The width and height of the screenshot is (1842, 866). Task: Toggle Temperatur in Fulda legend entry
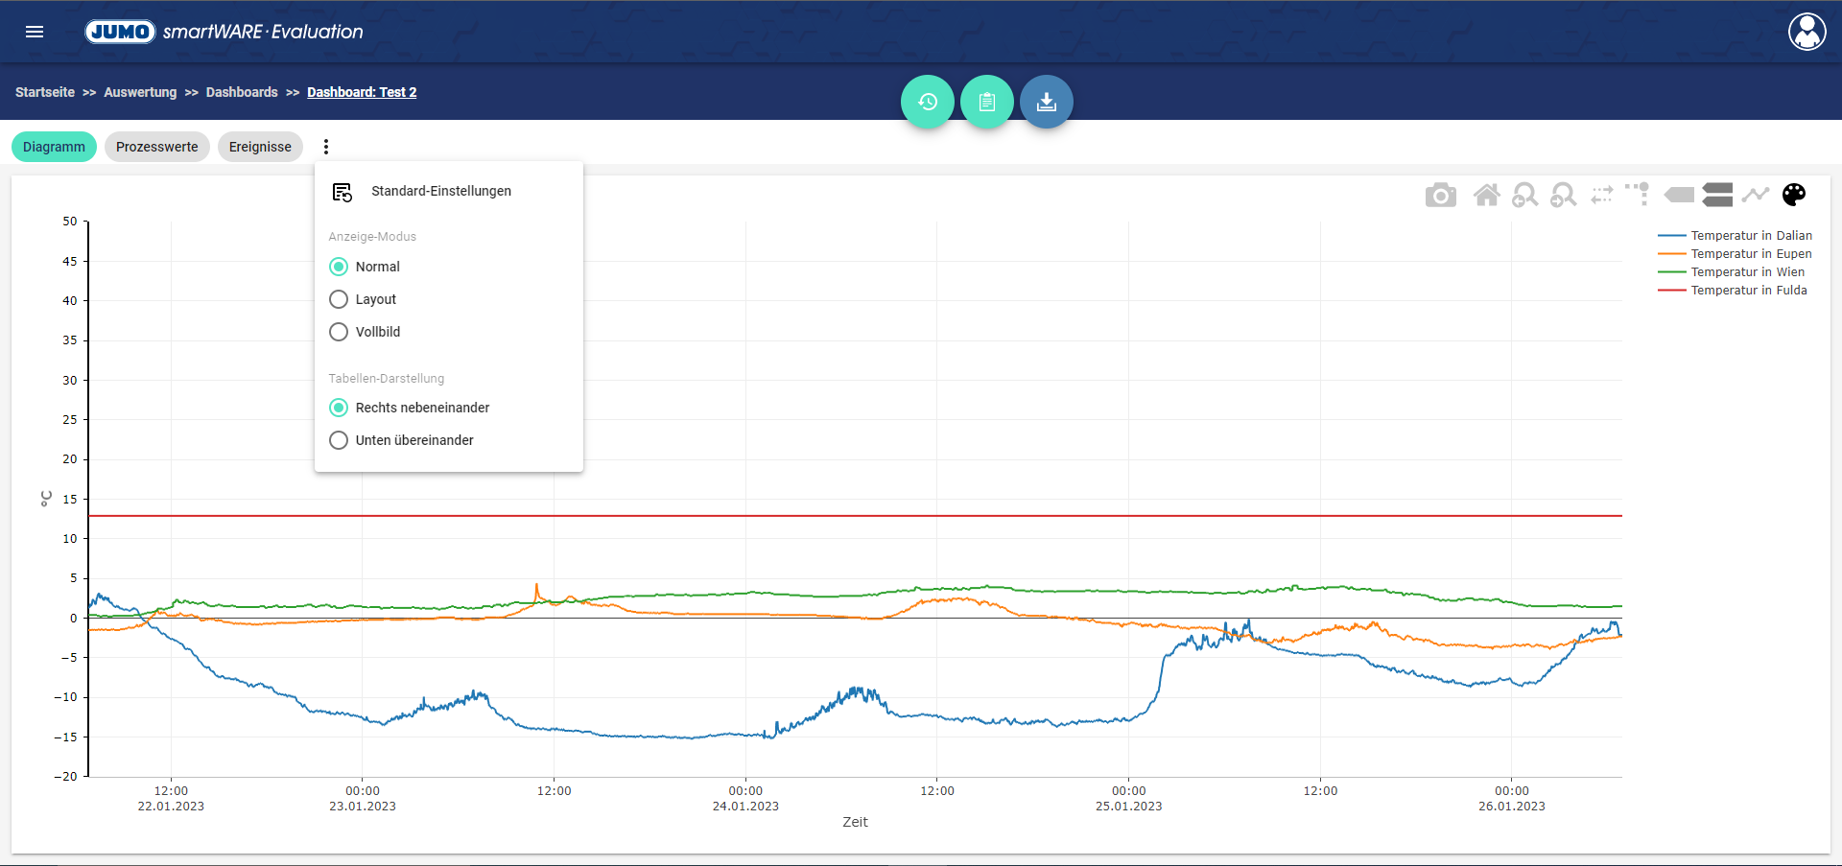tap(1748, 291)
